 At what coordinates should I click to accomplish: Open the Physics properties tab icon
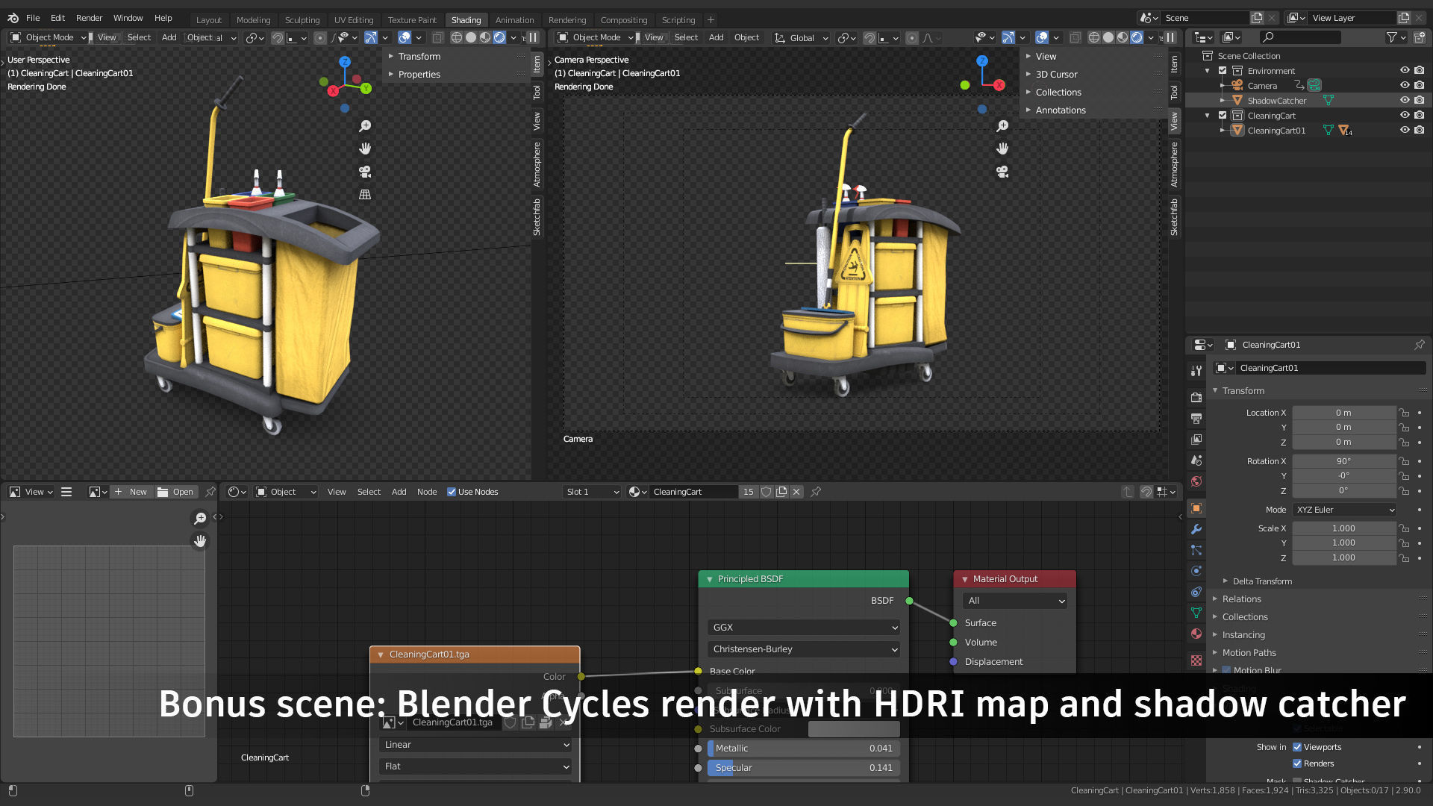(1196, 571)
